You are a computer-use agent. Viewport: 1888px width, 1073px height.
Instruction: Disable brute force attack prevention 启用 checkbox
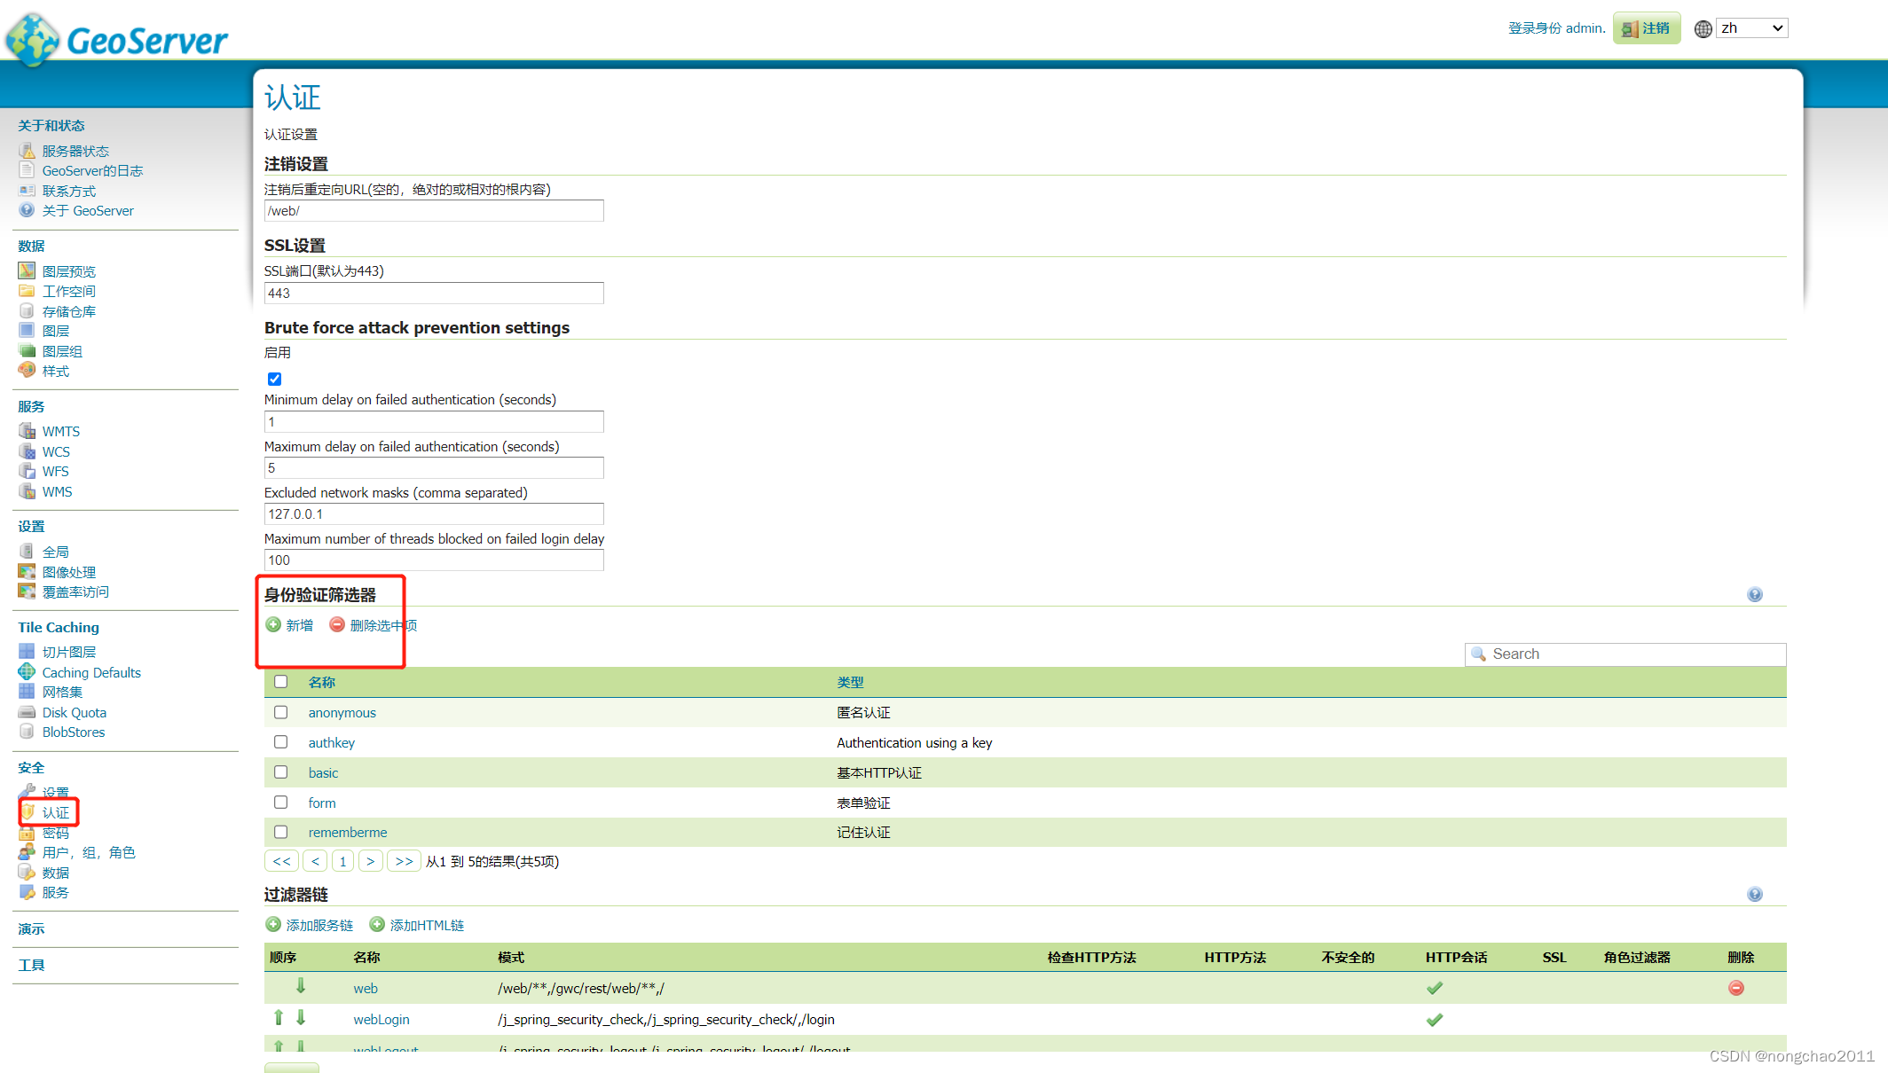pos(274,379)
